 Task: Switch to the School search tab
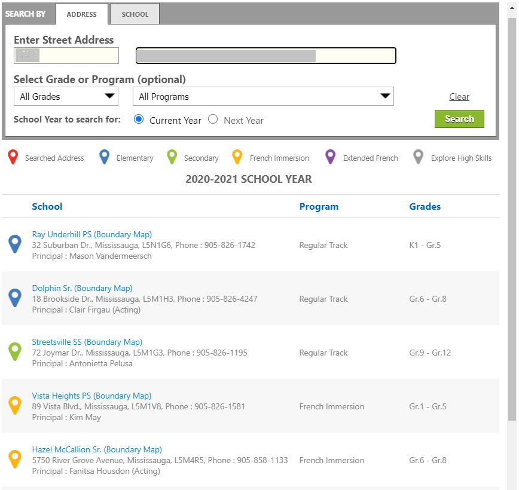point(135,14)
